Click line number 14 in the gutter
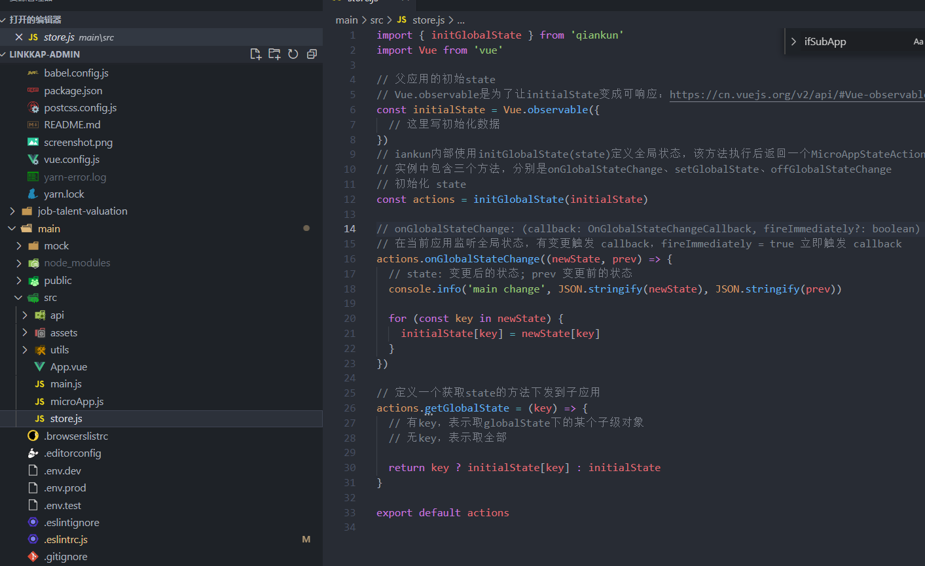The width and height of the screenshot is (925, 566). coord(350,229)
